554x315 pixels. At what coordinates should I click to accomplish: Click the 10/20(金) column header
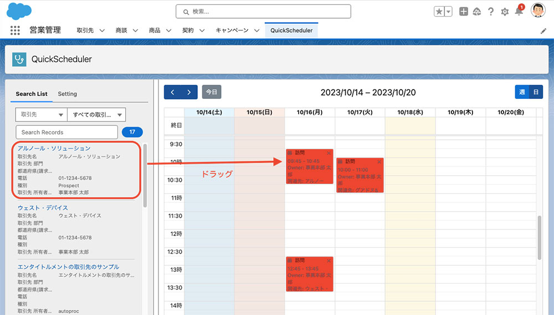tap(511, 112)
